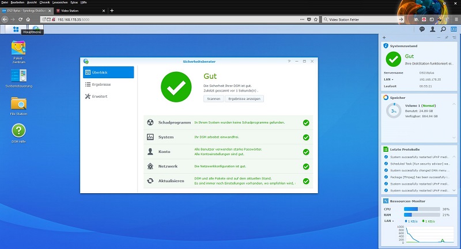Open Firefox sidebar icon
The height and width of the screenshot is (249, 461).
coord(432,20)
